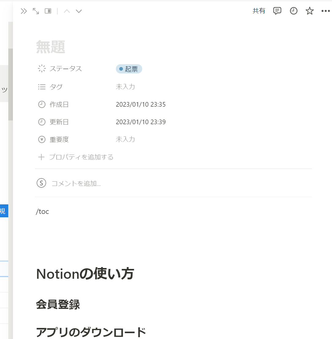Click the タグ property label
The image size is (332, 339).
(x=56, y=87)
